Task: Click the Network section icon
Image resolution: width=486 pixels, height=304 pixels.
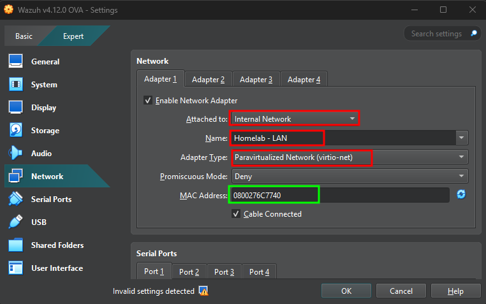Action: (x=15, y=176)
